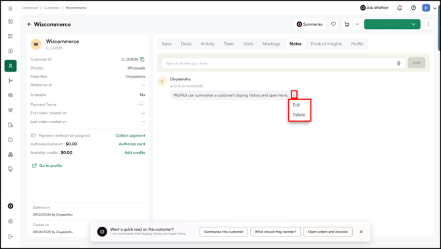Open the dashboard icon below hamburger menu
Screen dimensions: 441x249
tap(11, 22)
